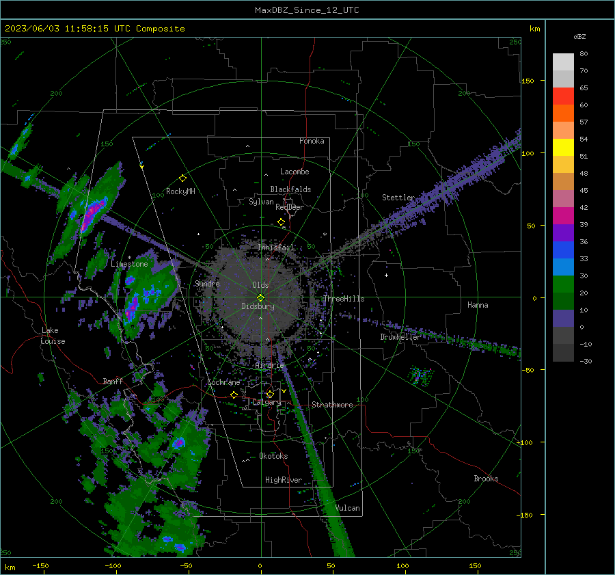Click the 2023/06/03 11:58:15 UTC Composite timestamp
Screen dimensions: 615x575
(94, 29)
